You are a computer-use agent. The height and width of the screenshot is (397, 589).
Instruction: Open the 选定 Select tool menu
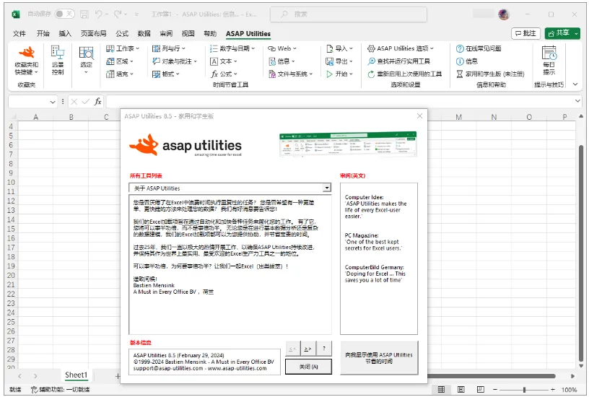tap(86, 61)
